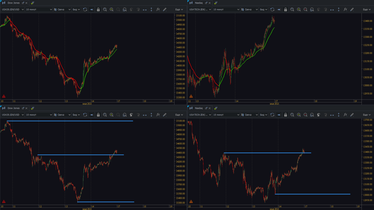This screenshot has height=210, width=374.
Task: Add new chart next to top-right Nasdaq tab
Action: click(x=215, y=3)
